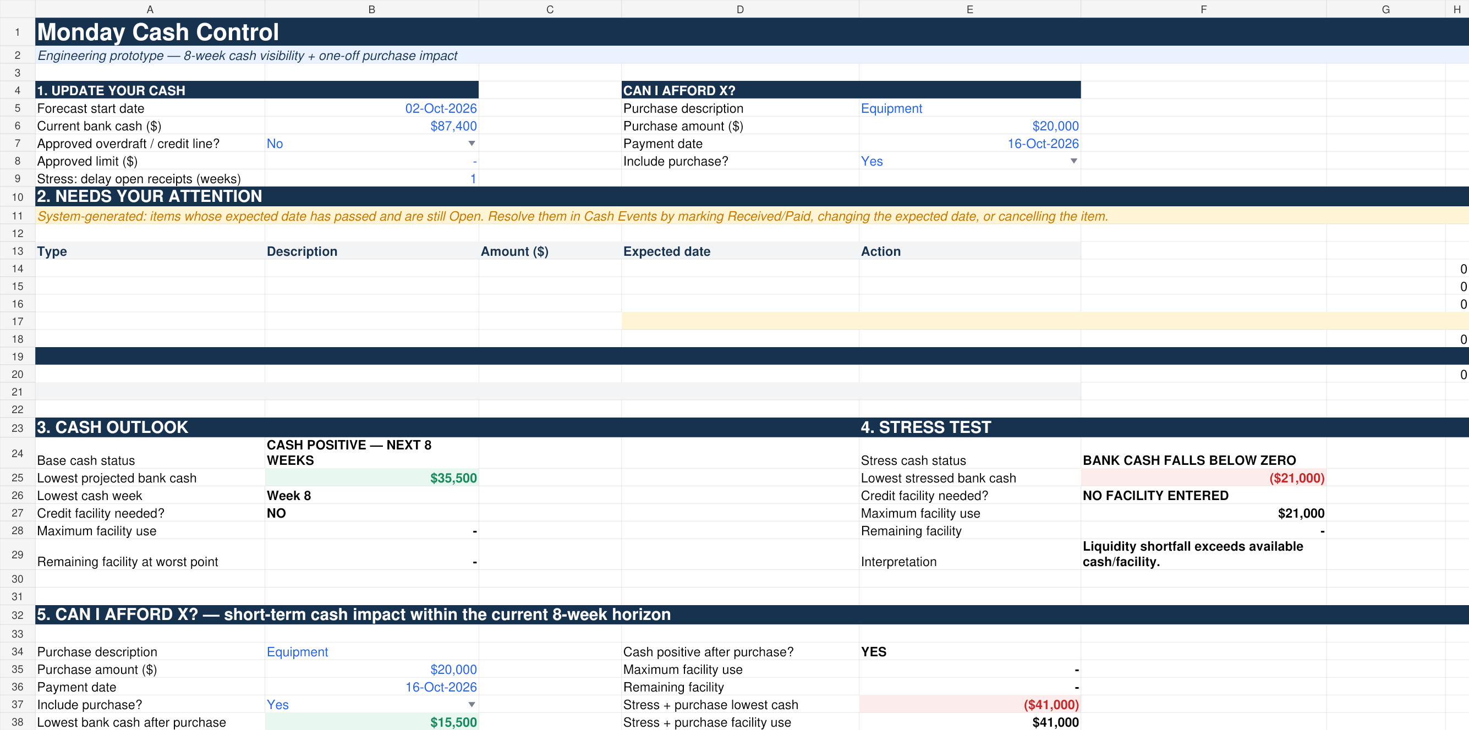
Task: Click the '1. UPDATE YOUR CASH' header
Action: point(111,91)
